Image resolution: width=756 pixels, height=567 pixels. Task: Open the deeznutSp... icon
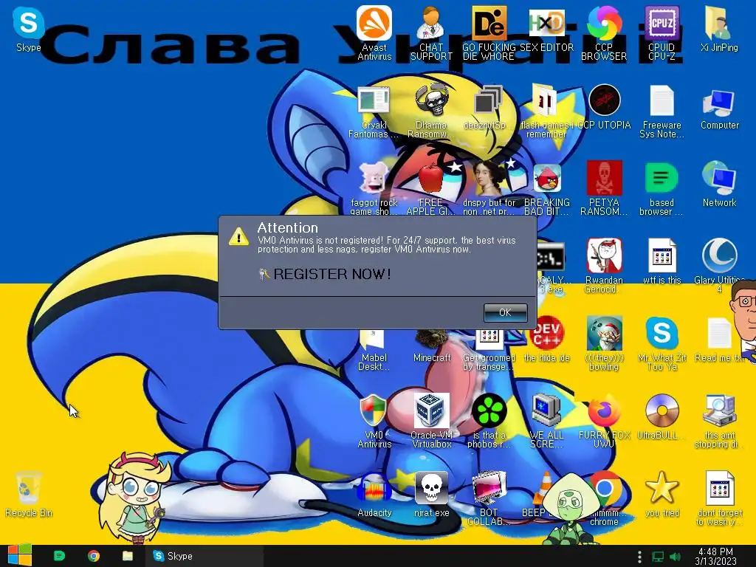[x=488, y=107]
